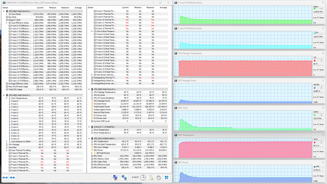Toggle the blue square box in P-core 0 graph
The width and height of the screenshot is (327, 184).
pyautogui.click(x=321, y=9)
